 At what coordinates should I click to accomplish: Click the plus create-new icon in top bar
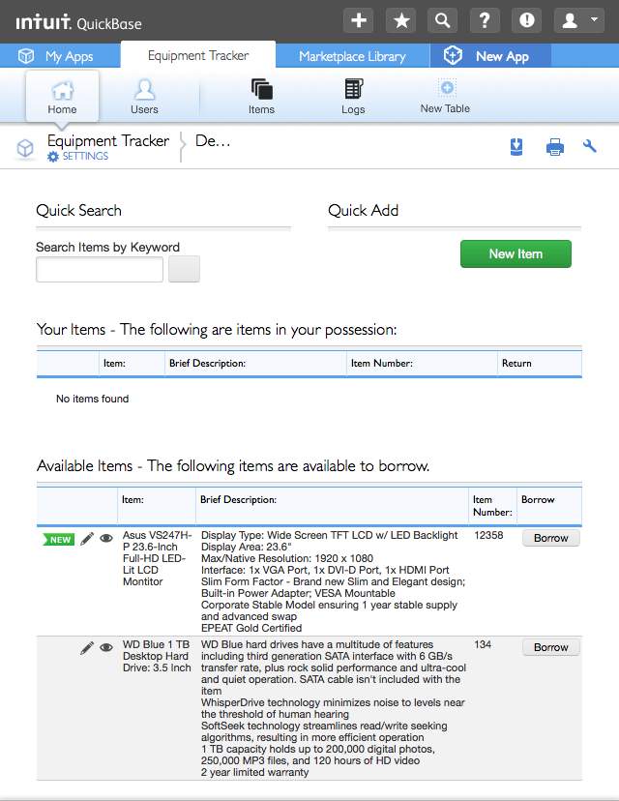click(x=359, y=20)
